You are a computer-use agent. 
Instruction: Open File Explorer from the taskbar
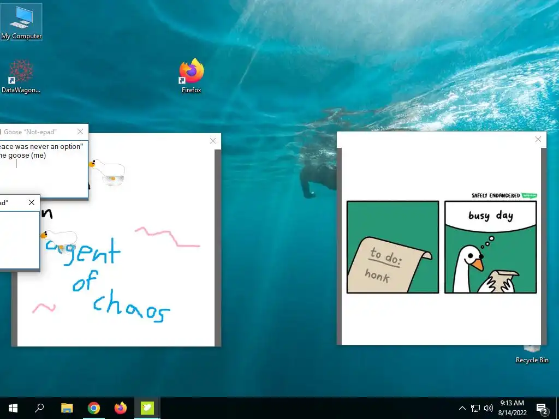click(67, 408)
